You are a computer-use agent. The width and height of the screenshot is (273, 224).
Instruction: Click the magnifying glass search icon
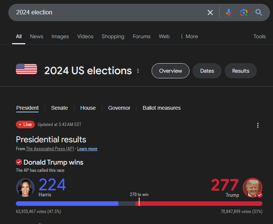coord(259,12)
